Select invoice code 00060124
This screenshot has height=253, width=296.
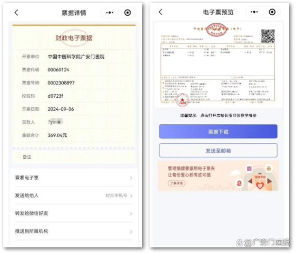pyautogui.click(x=59, y=70)
